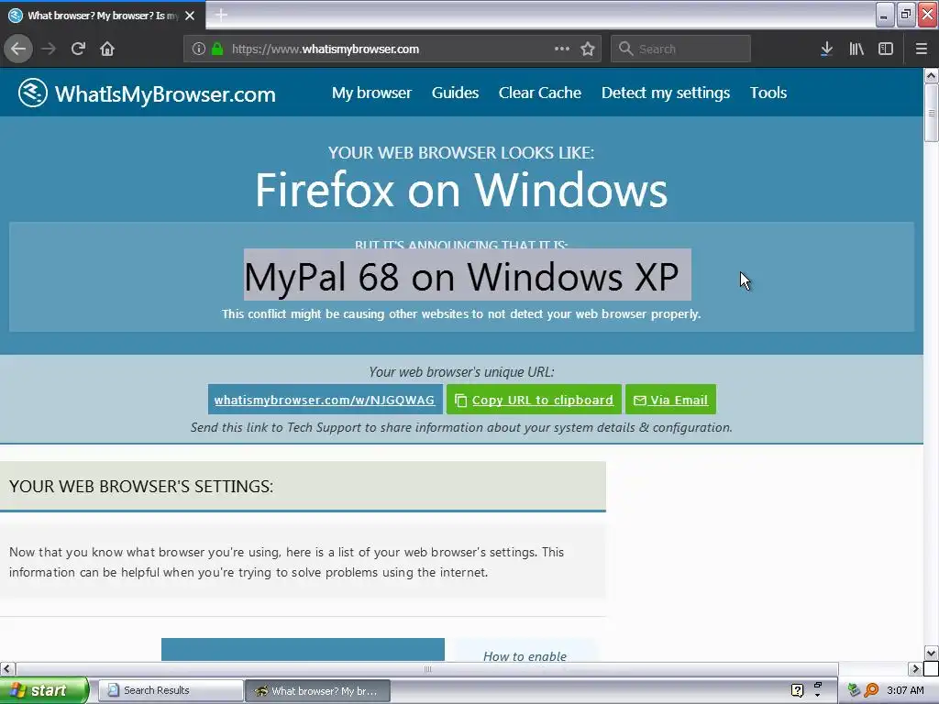Open the Windows Start button
Image resolution: width=939 pixels, height=704 pixels.
[x=44, y=690]
